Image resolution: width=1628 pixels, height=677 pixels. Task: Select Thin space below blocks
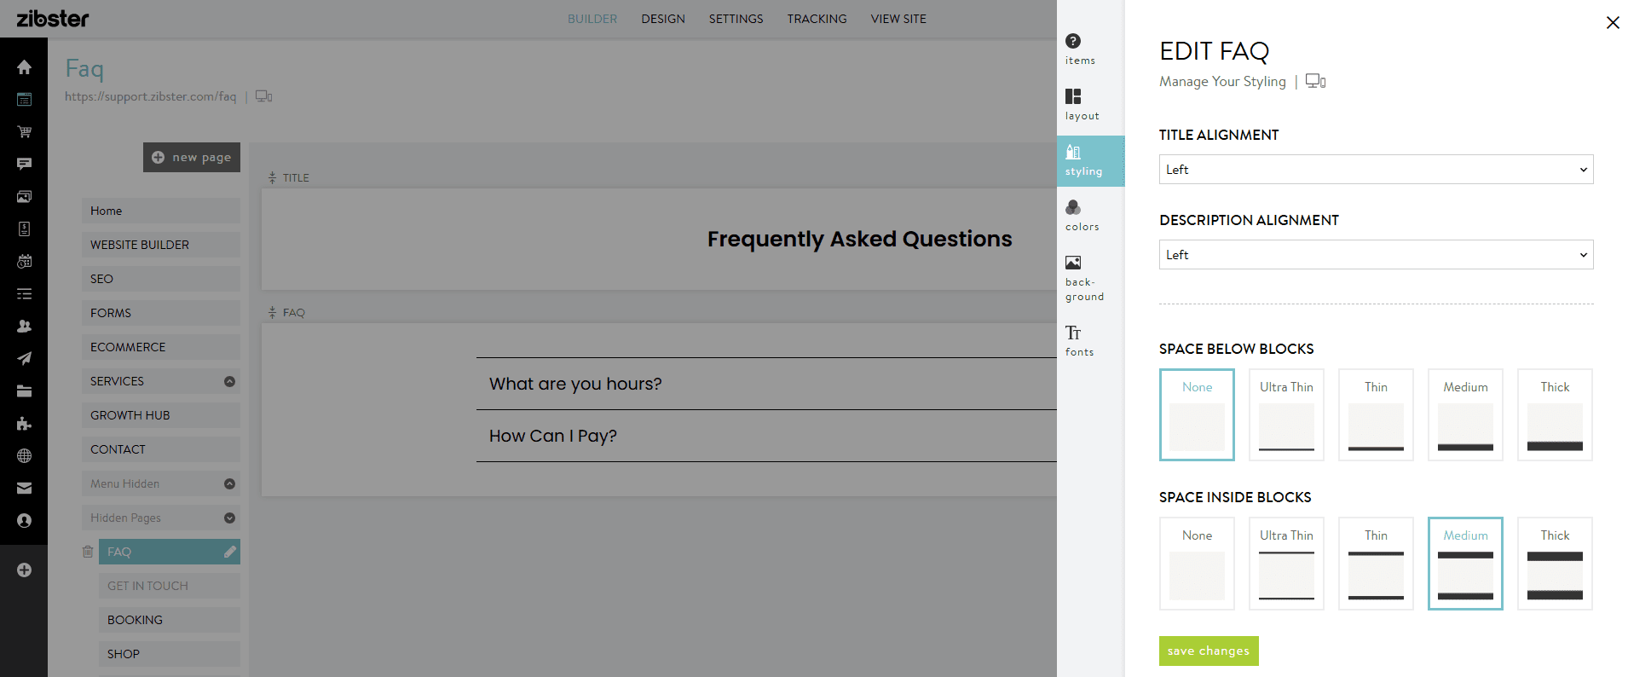[1376, 414]
